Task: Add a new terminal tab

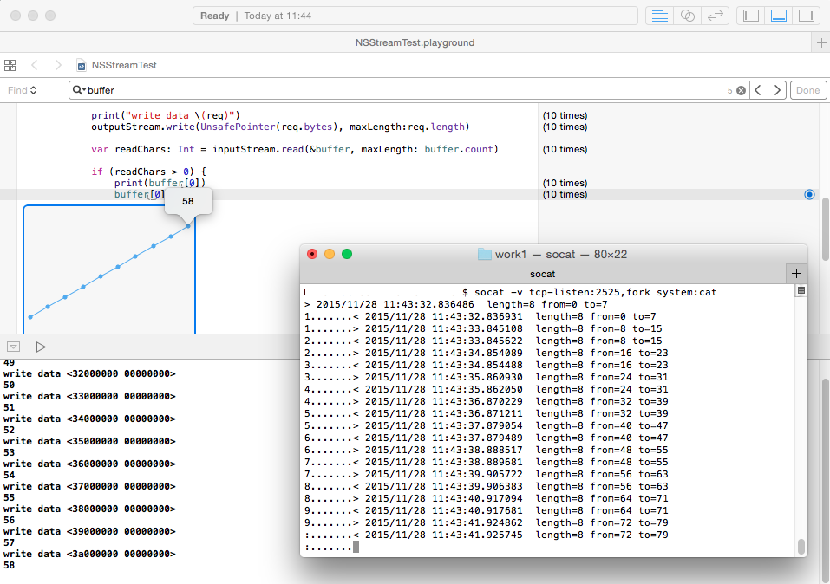Action: pyautogui.click(x=797, y=273)
